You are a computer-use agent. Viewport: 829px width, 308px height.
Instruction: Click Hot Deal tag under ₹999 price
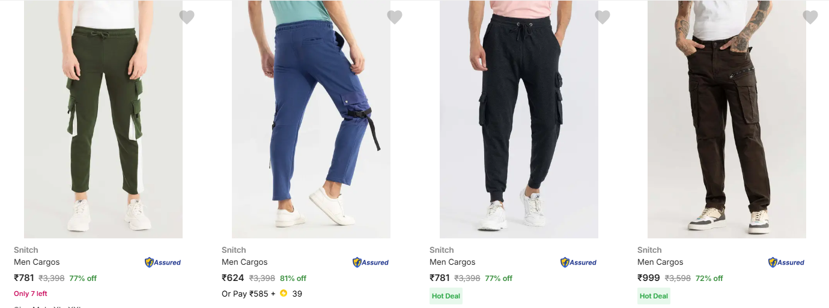(x=654, y=296)
